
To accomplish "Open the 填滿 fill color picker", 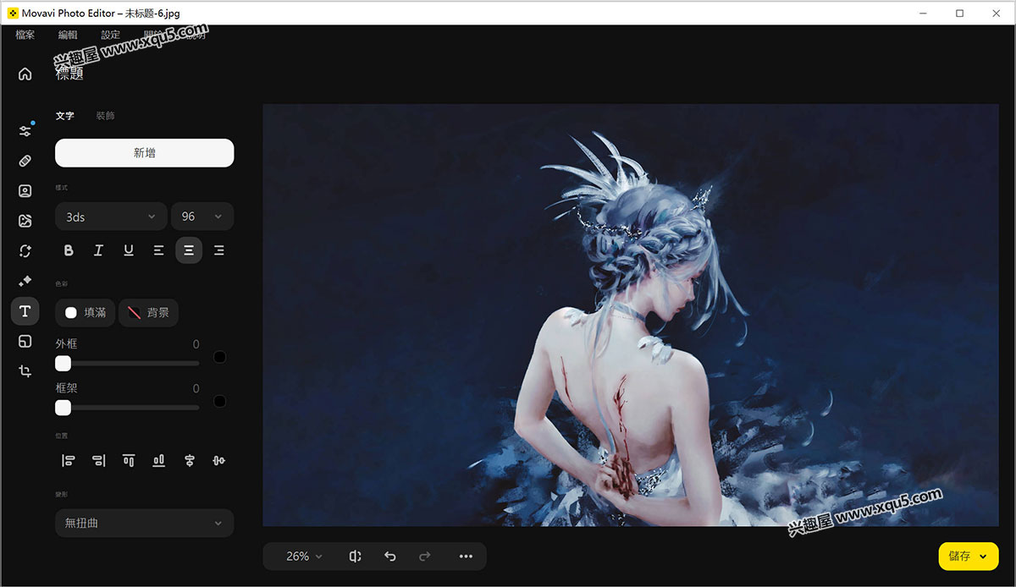I will 85,313.
